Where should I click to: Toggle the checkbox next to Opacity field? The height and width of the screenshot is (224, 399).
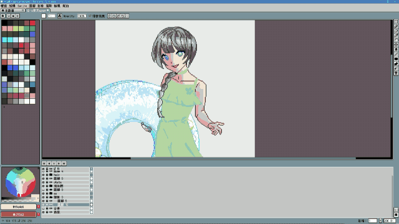(x=90, y=16)
